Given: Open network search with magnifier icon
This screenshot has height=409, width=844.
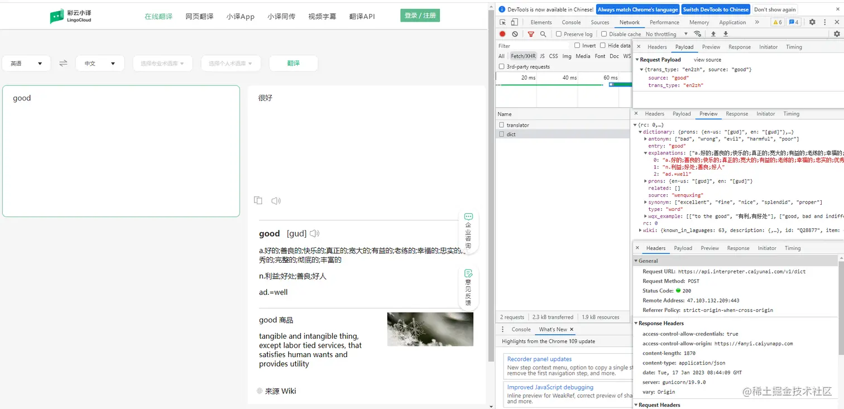Looking at the screenshot, I should 543,34.
